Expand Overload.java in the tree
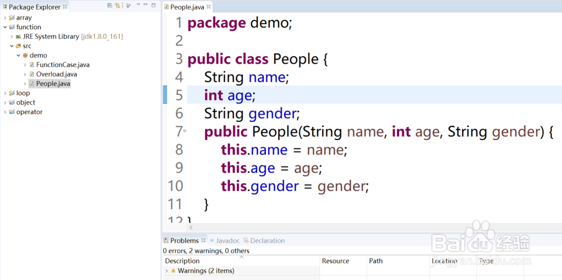Screen dimensions: 562x280 click(x=25, y=74)
